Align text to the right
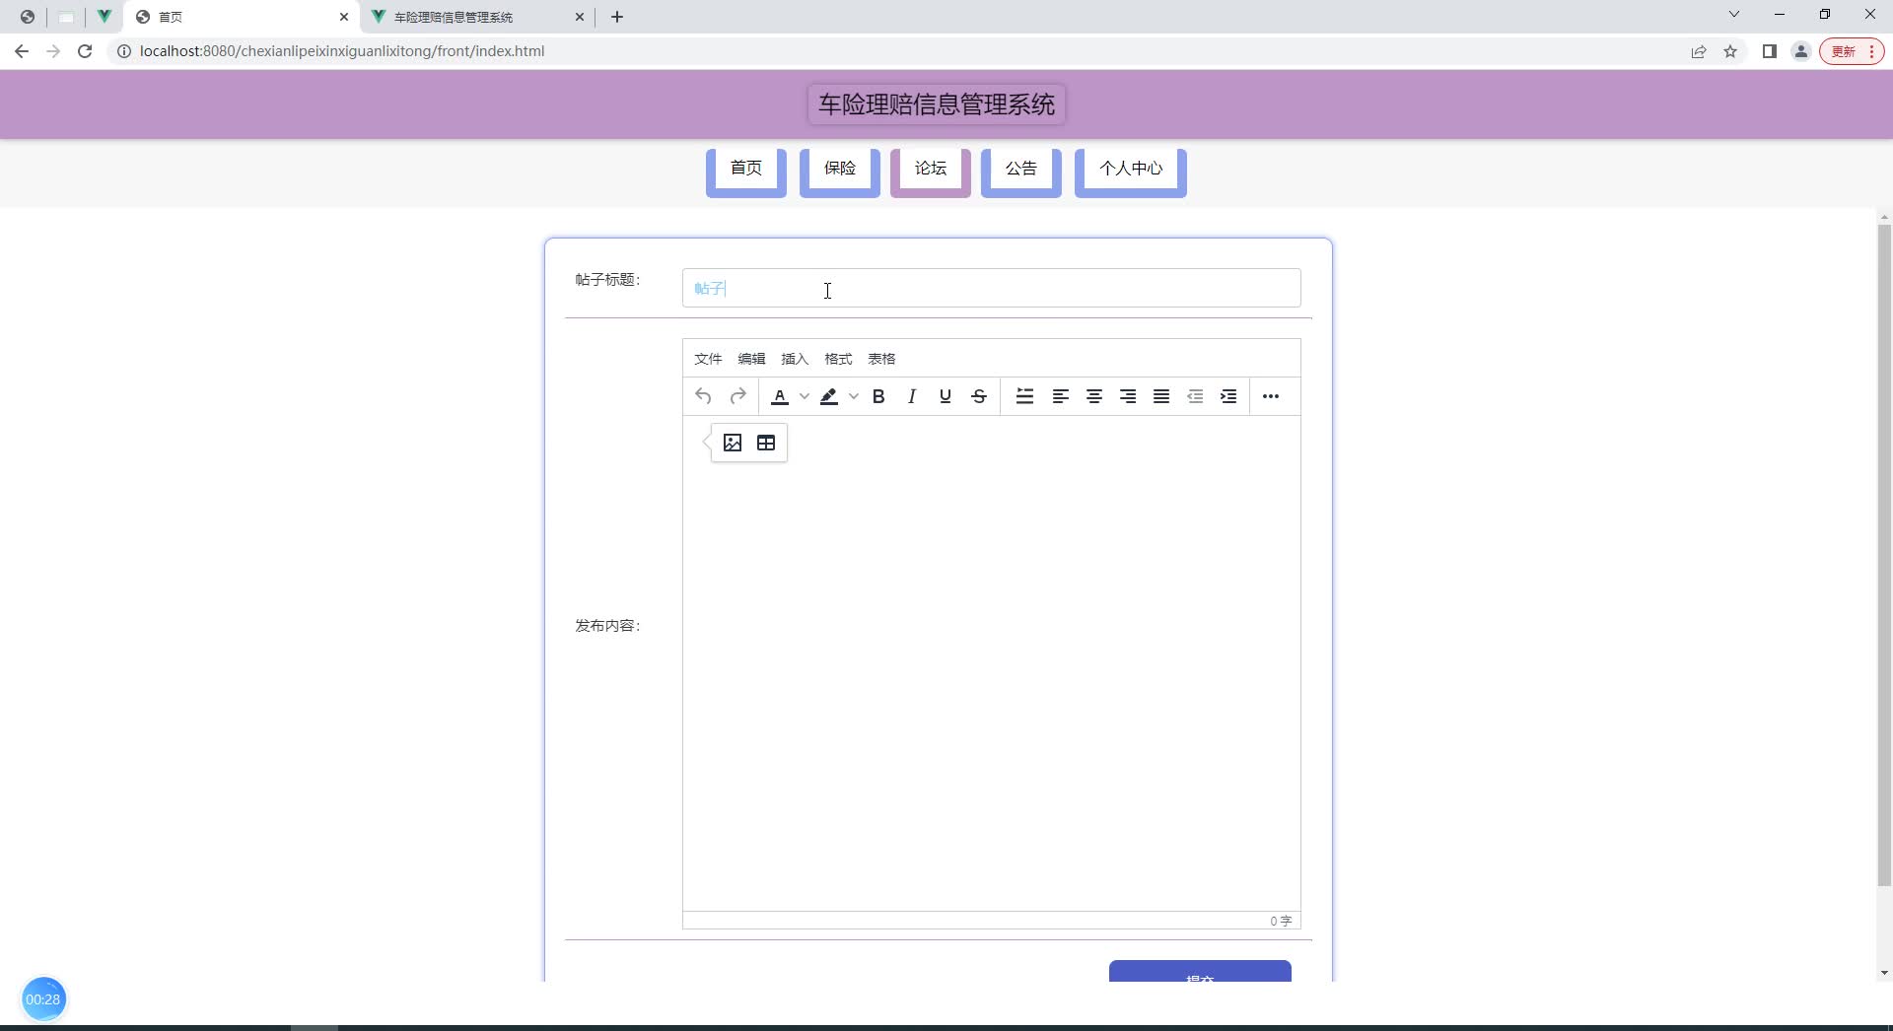The height and width of the screenshot is (1031, 1893). coord(1128,396)
